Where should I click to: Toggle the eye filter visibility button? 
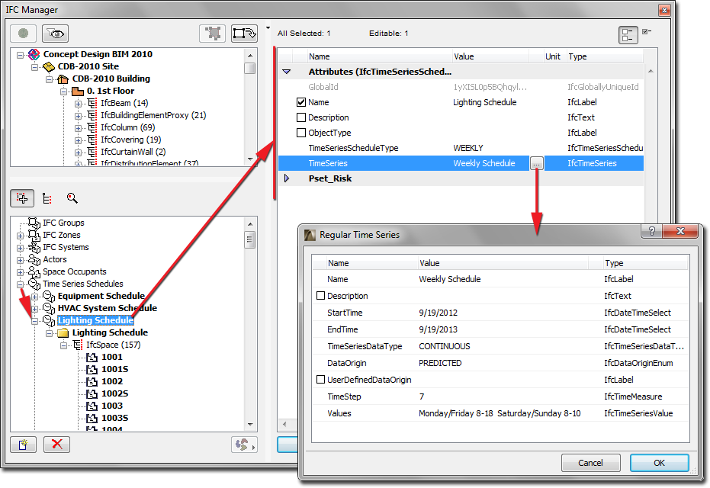click(55, 34)
